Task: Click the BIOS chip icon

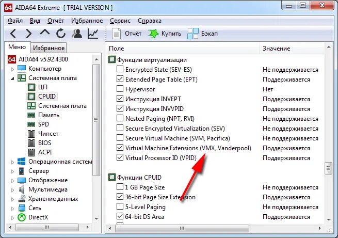Action: pos(31,143)
